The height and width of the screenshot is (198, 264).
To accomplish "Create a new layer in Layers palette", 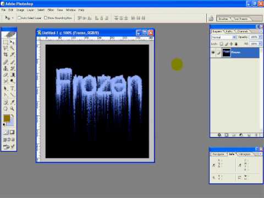I will [x=249, y=135].
